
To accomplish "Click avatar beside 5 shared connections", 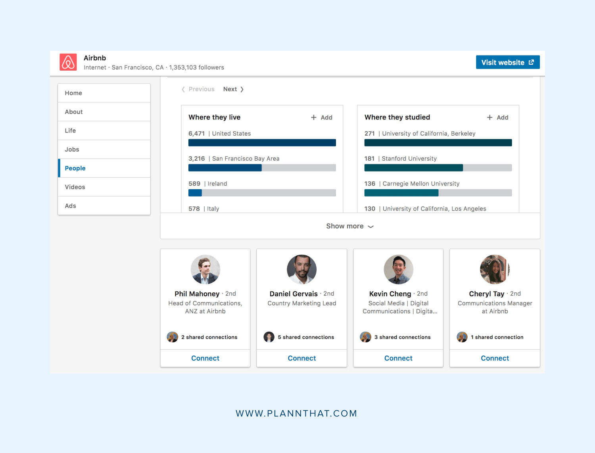I will 269,337.
